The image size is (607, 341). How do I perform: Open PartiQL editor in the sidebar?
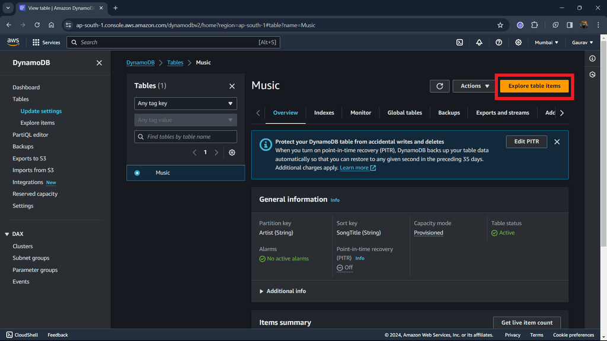[30, 135]
